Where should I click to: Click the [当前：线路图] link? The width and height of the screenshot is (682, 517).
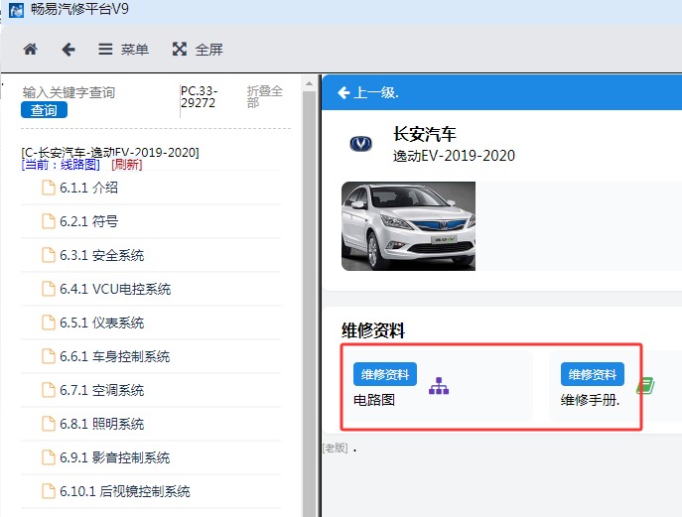pos(61,165)
